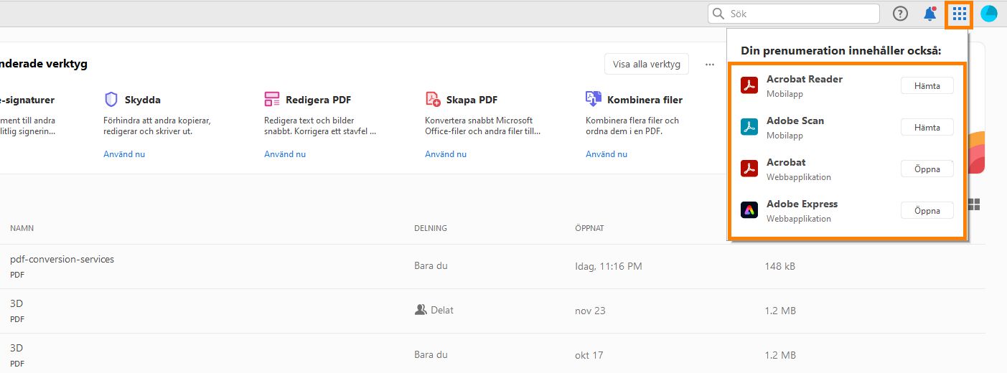Click the Kombinera filer tool icon

click(x=594, y=99)
